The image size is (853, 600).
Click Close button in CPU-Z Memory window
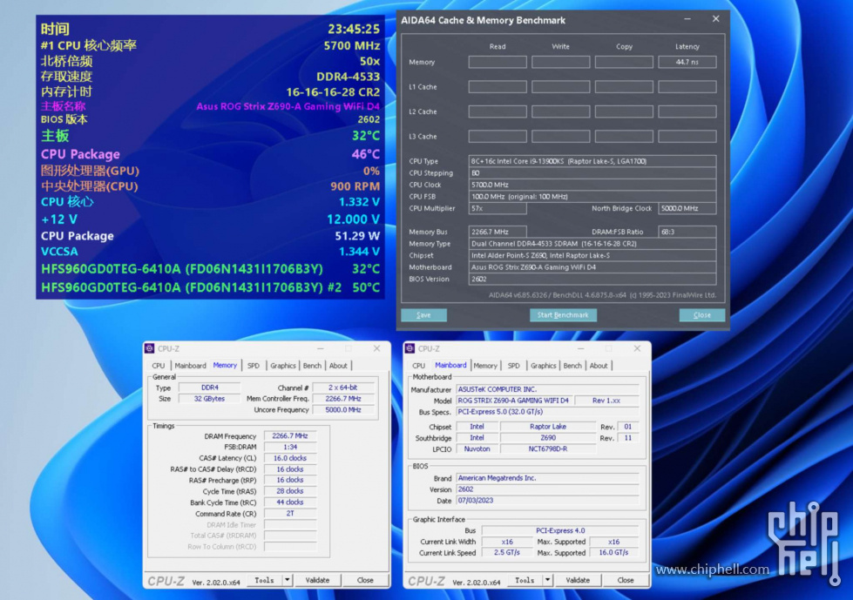[x=365, y=580]
